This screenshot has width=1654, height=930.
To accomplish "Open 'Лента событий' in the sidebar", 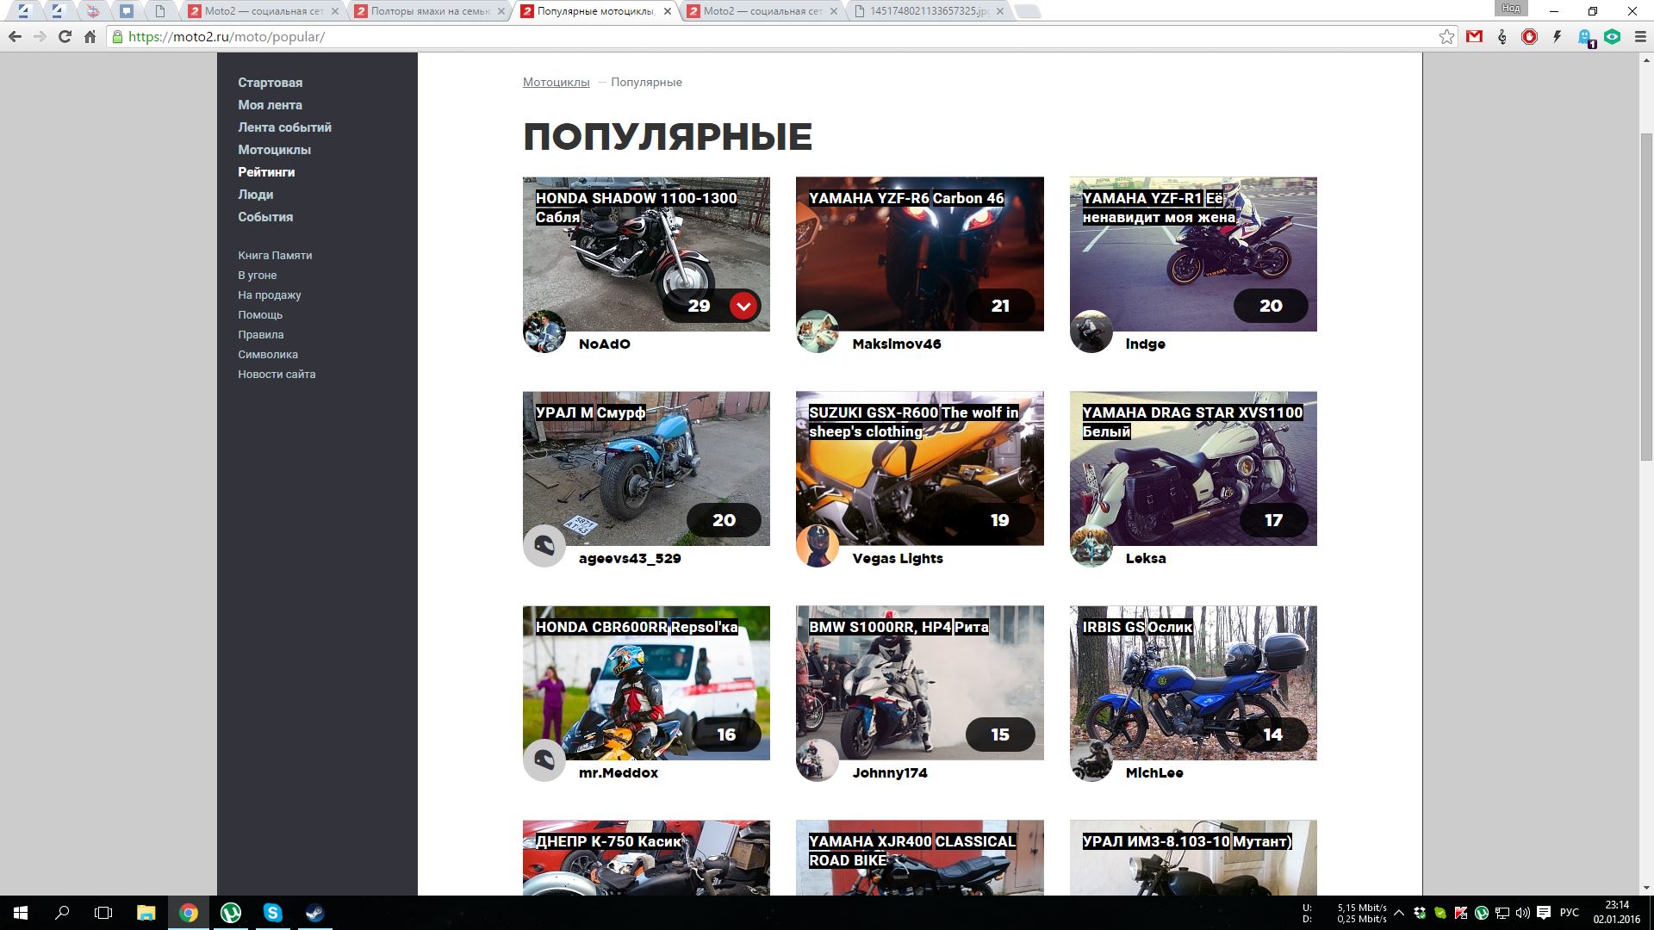I will tap(285, 127).
